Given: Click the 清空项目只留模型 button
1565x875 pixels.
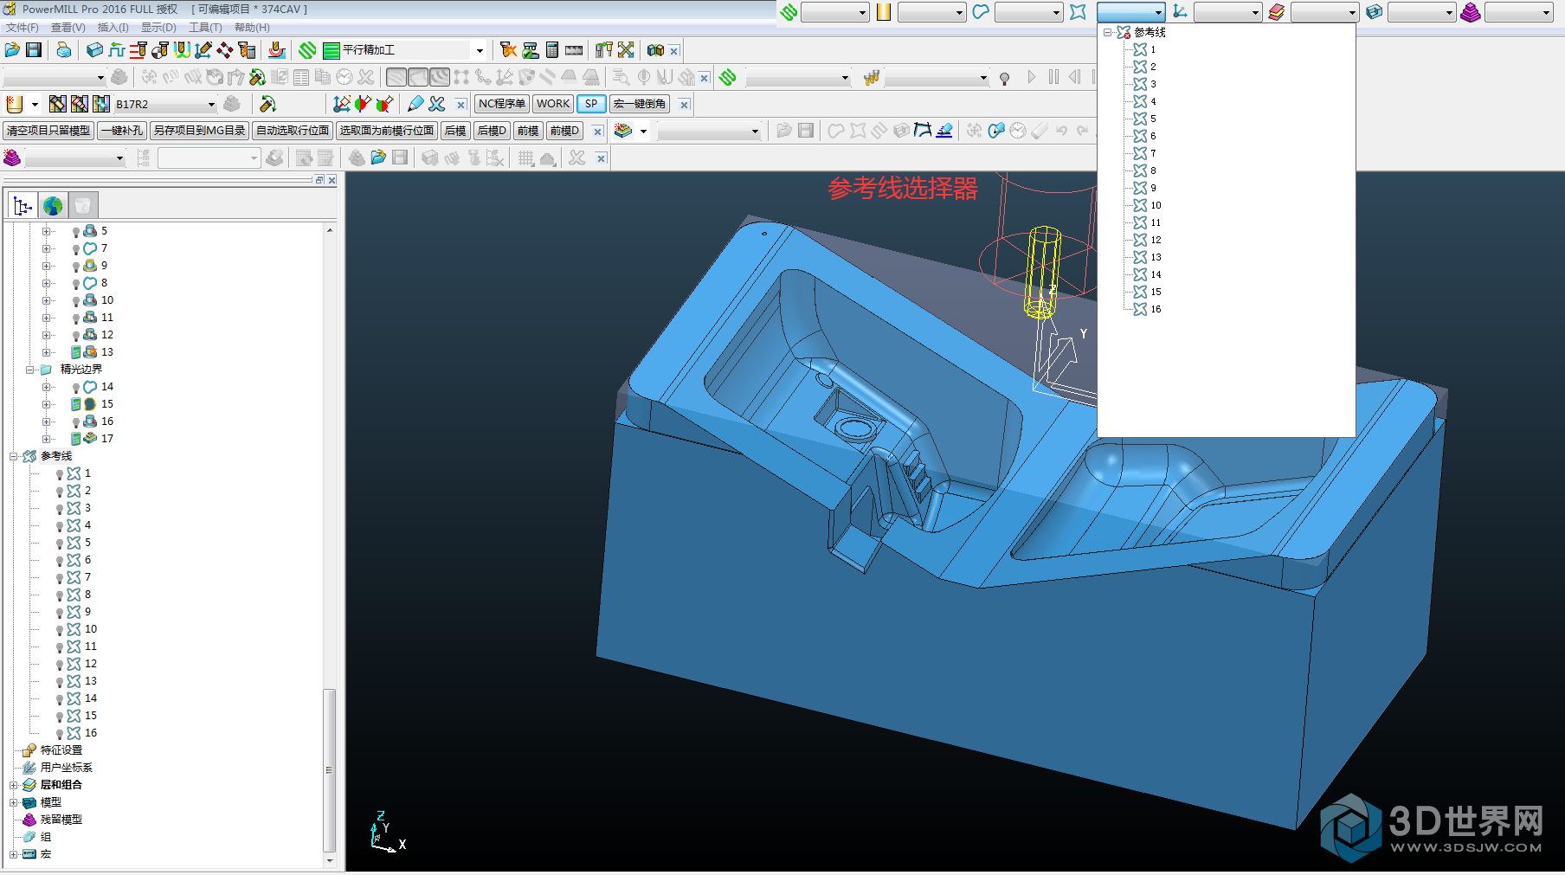Looking at the screenshot, I should point(48,131).
